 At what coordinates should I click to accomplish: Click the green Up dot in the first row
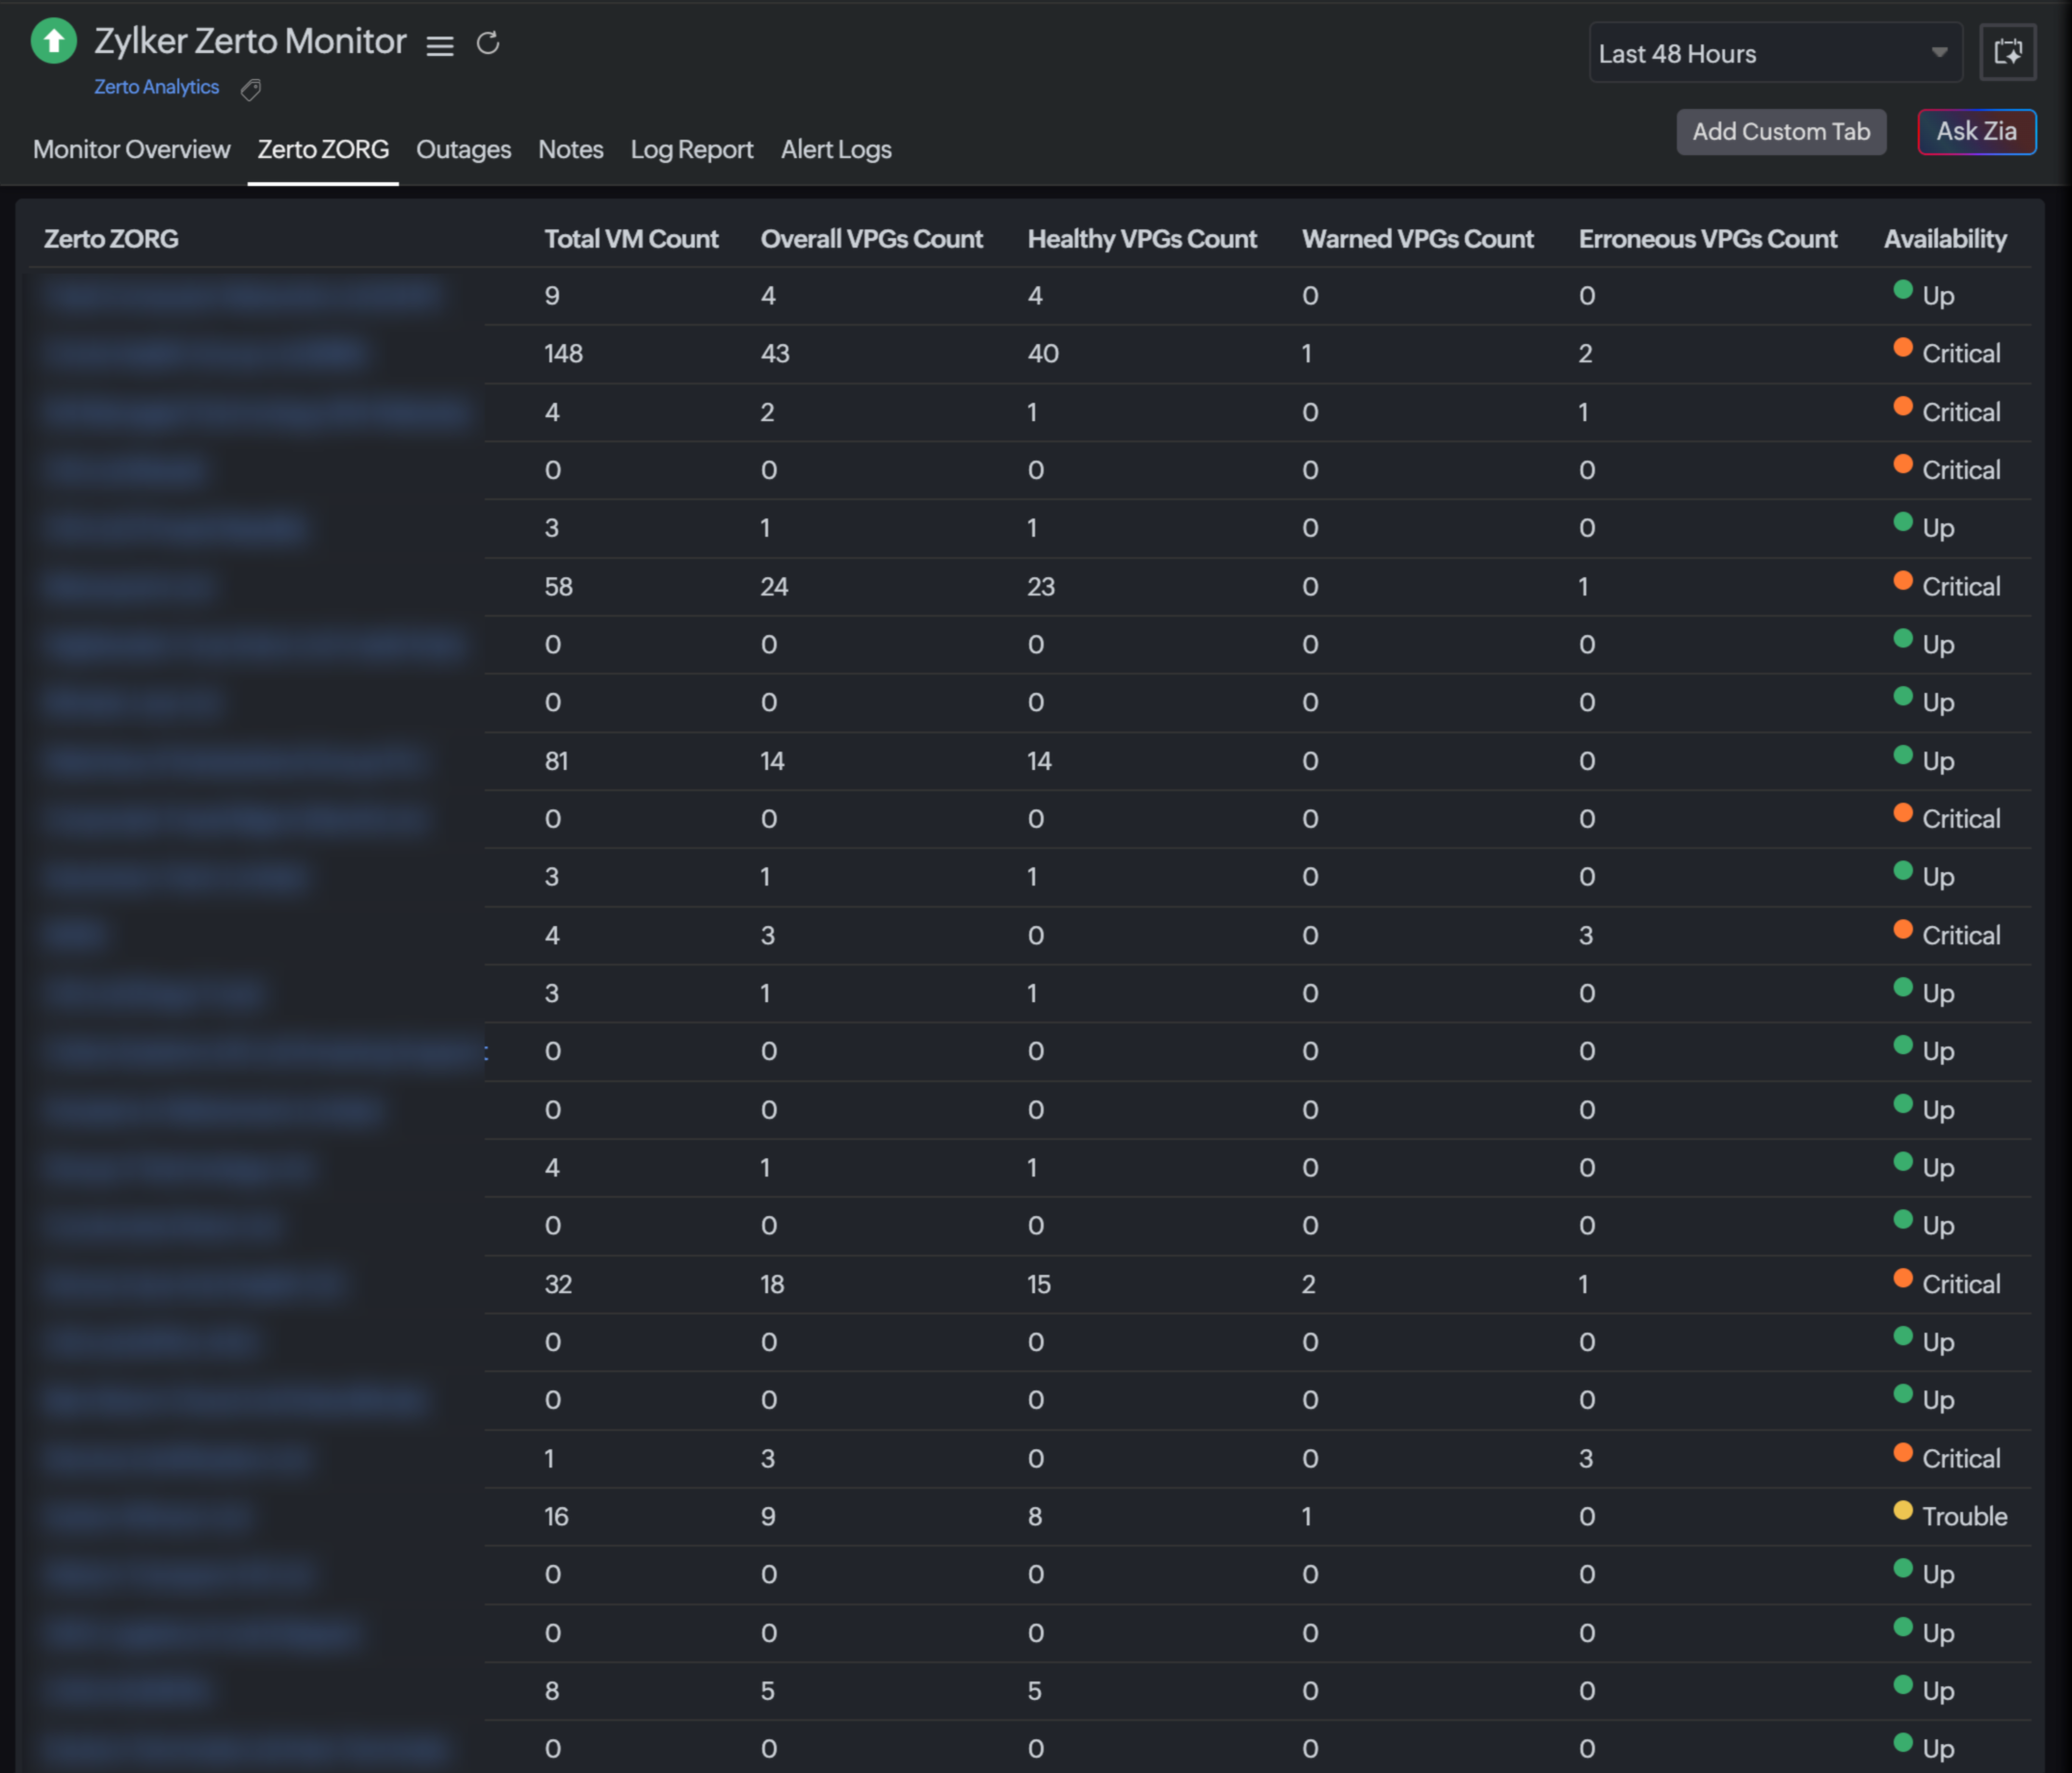pos(1903,290)
